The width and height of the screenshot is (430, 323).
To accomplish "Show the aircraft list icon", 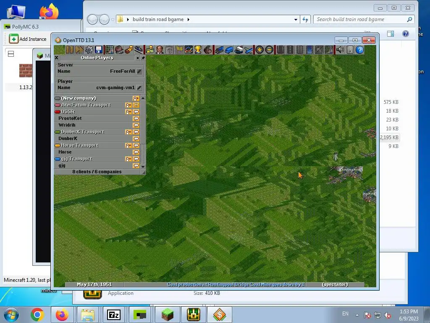I will [249, 50].
